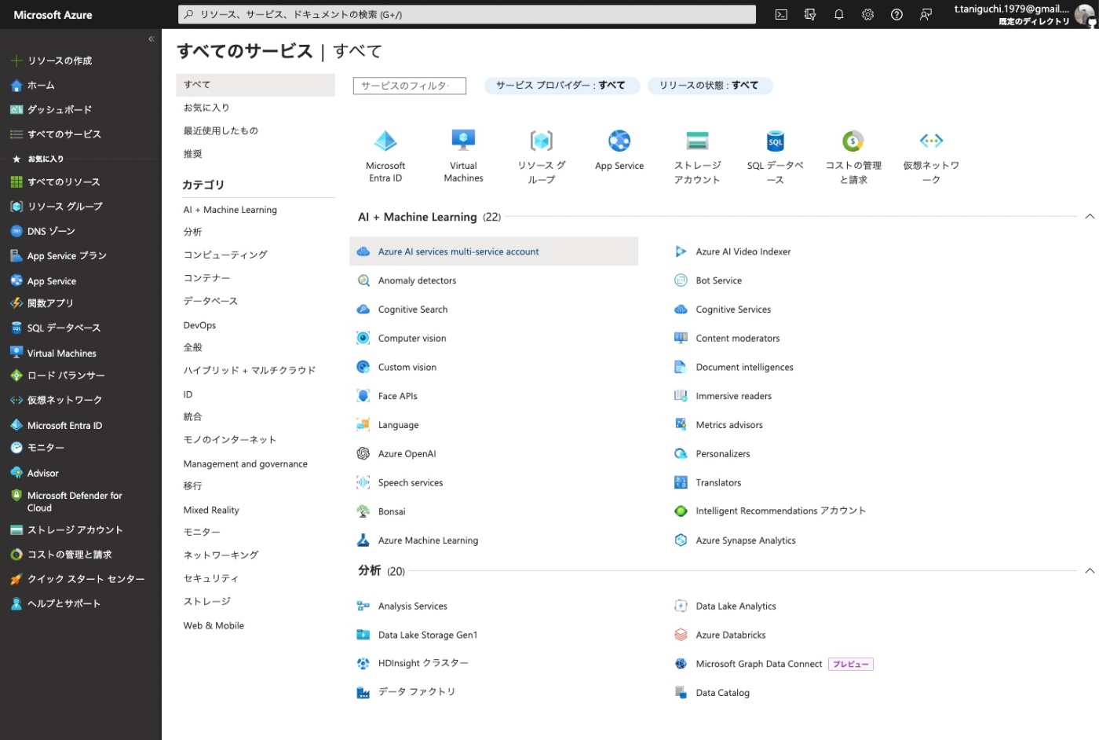Screen dimensions: 1099x740
Task: Open the リリースの状態 filter
Action: point(710,86)
